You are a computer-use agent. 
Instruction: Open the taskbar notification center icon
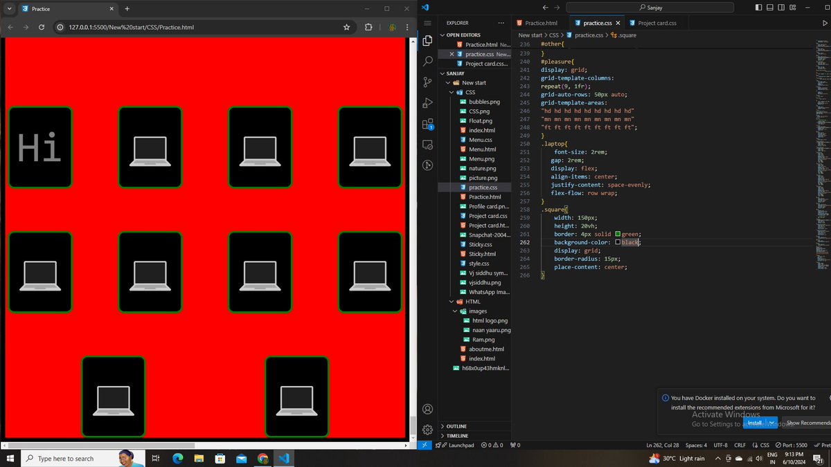coord(819,459)
